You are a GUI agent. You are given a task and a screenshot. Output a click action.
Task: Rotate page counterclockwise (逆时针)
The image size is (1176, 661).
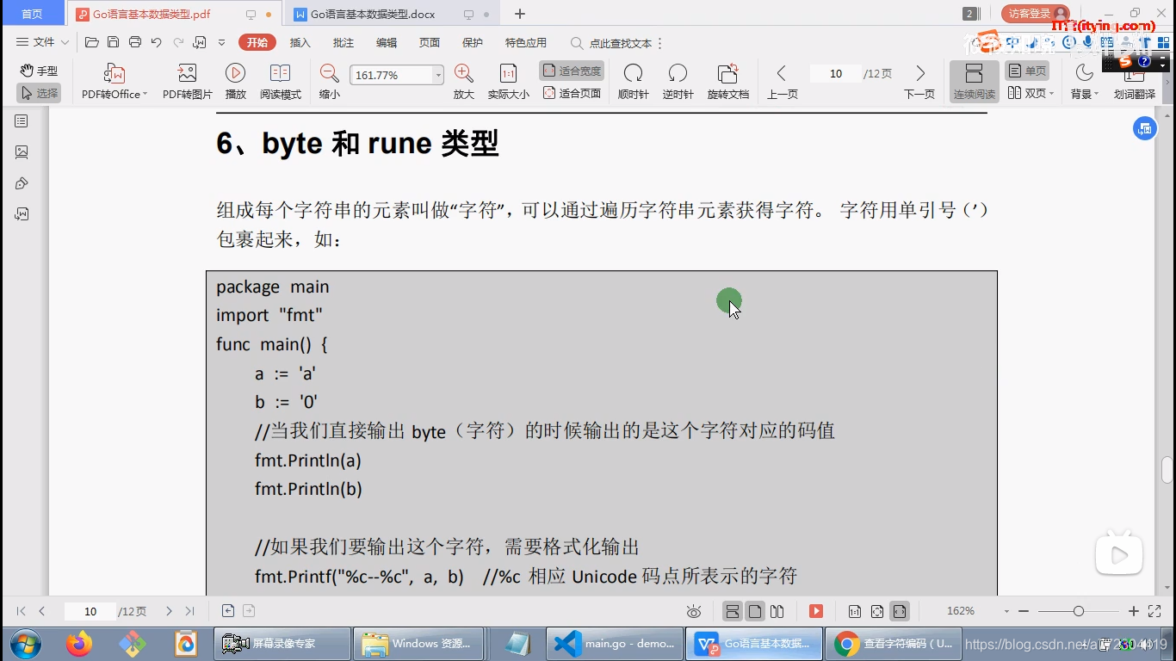(x=678, y=82)
